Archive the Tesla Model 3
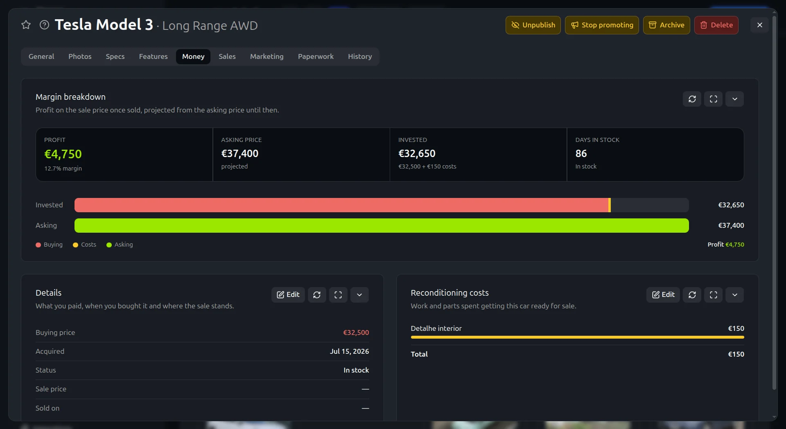Image resolution: width=786 pixels, height=429 pixels. pyautogui.click(x=666, y=25)
